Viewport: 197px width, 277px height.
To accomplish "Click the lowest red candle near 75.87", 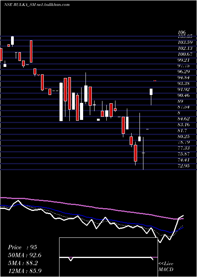I will point(136,153).
